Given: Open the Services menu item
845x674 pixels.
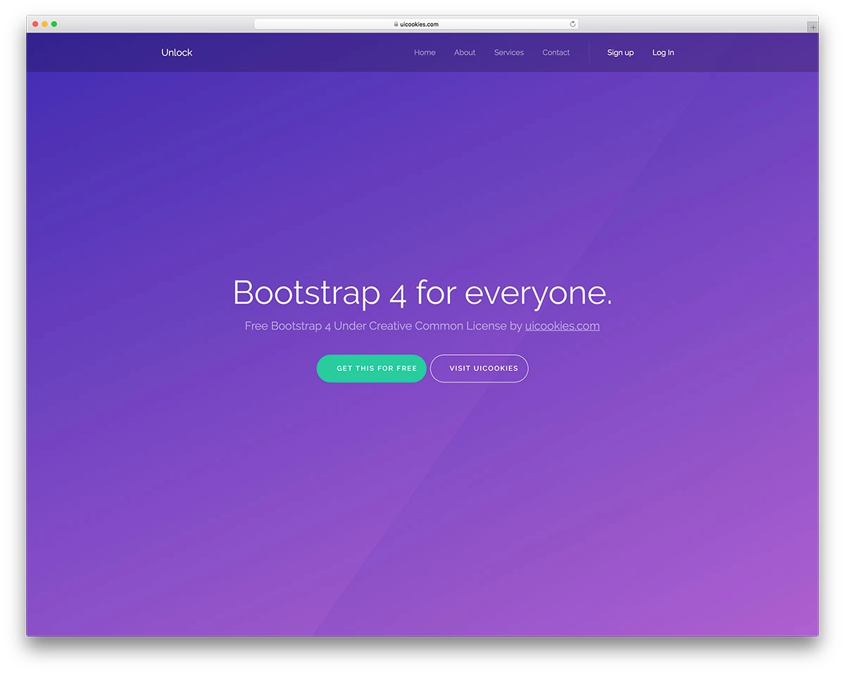Looking at the screenshot, I should pyautogui.click(x=509, y=53).
